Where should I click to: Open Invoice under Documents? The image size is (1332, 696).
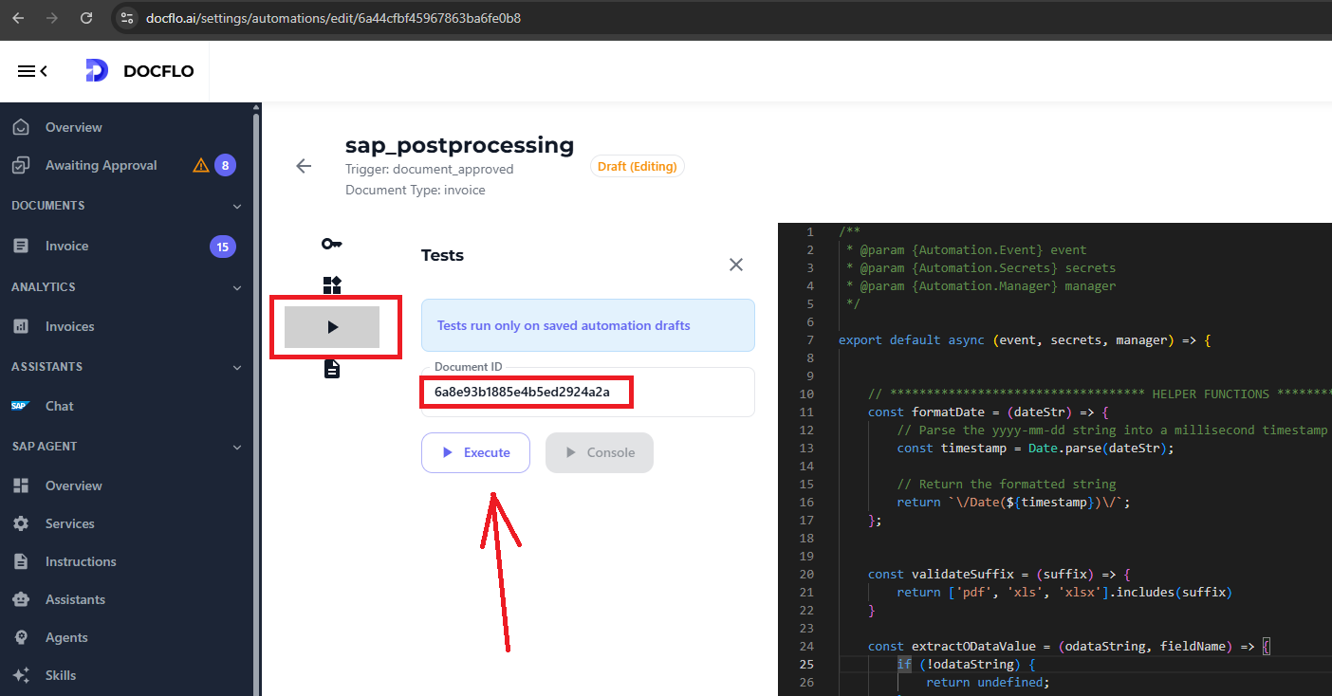(x=66, y=246)
